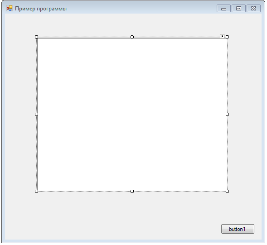
Task: Maximize the Пример программы window
Action: point(238,9)
